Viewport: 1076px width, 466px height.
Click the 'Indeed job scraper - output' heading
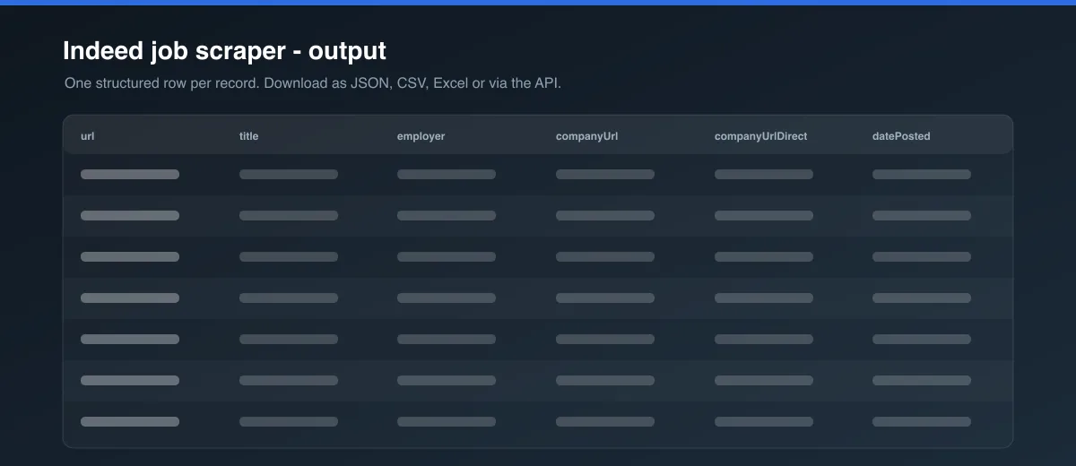(224, 51)
